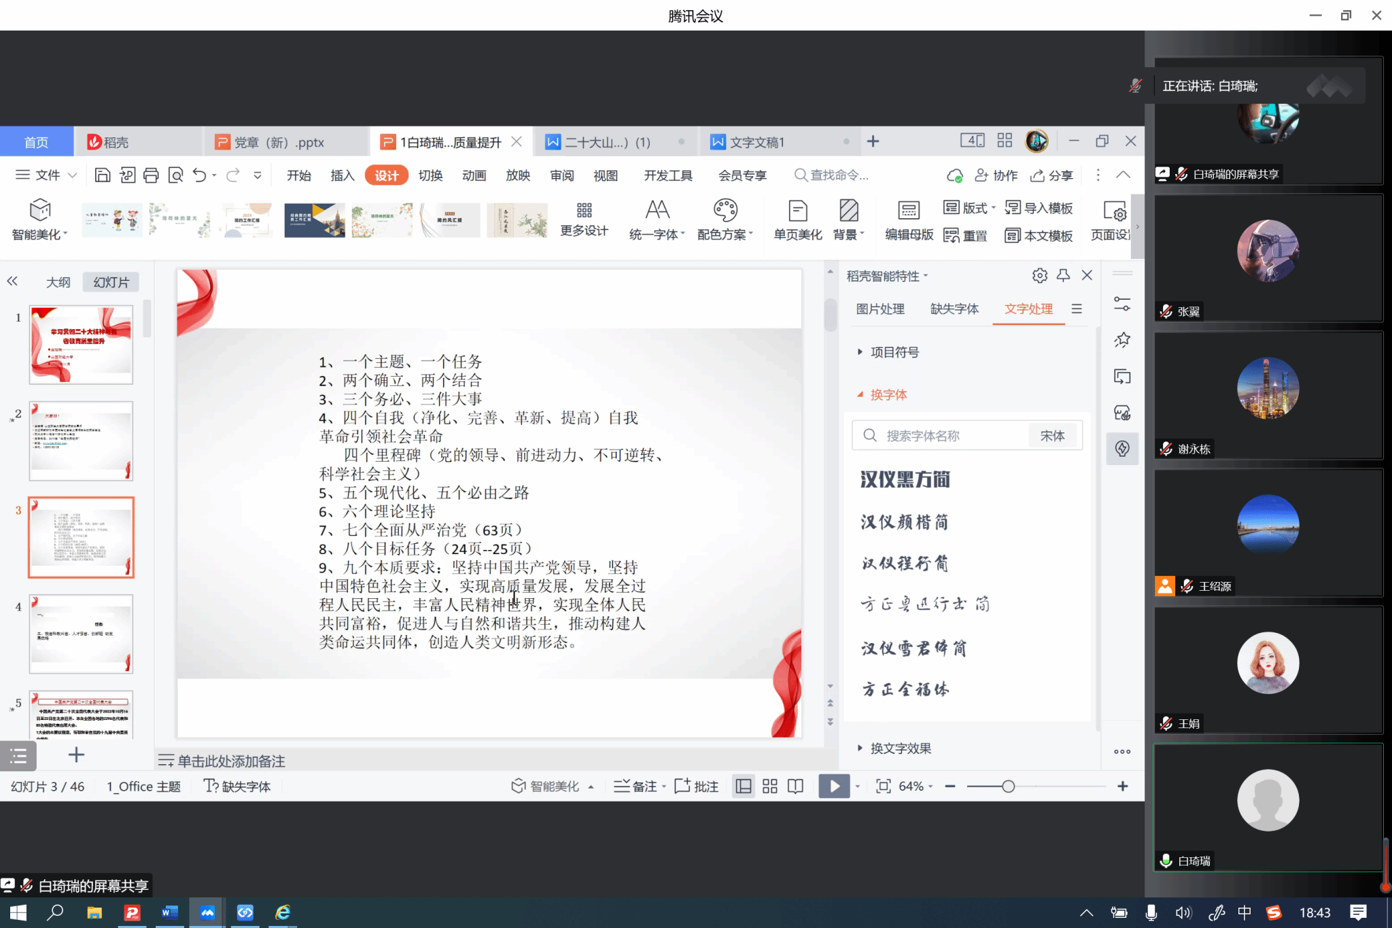Screen dimensions: 1392x928
Task: Adjust the zoom slider handle
Action: (1008, 787)
